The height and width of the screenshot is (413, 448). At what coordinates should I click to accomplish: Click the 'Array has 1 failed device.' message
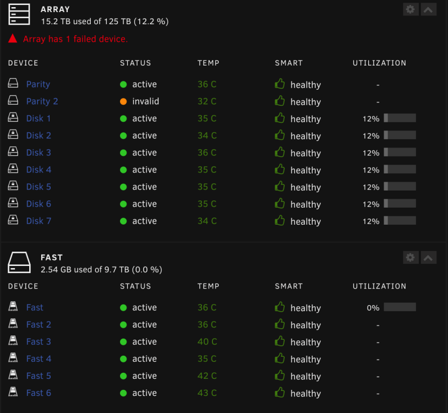tap(75, 39)
